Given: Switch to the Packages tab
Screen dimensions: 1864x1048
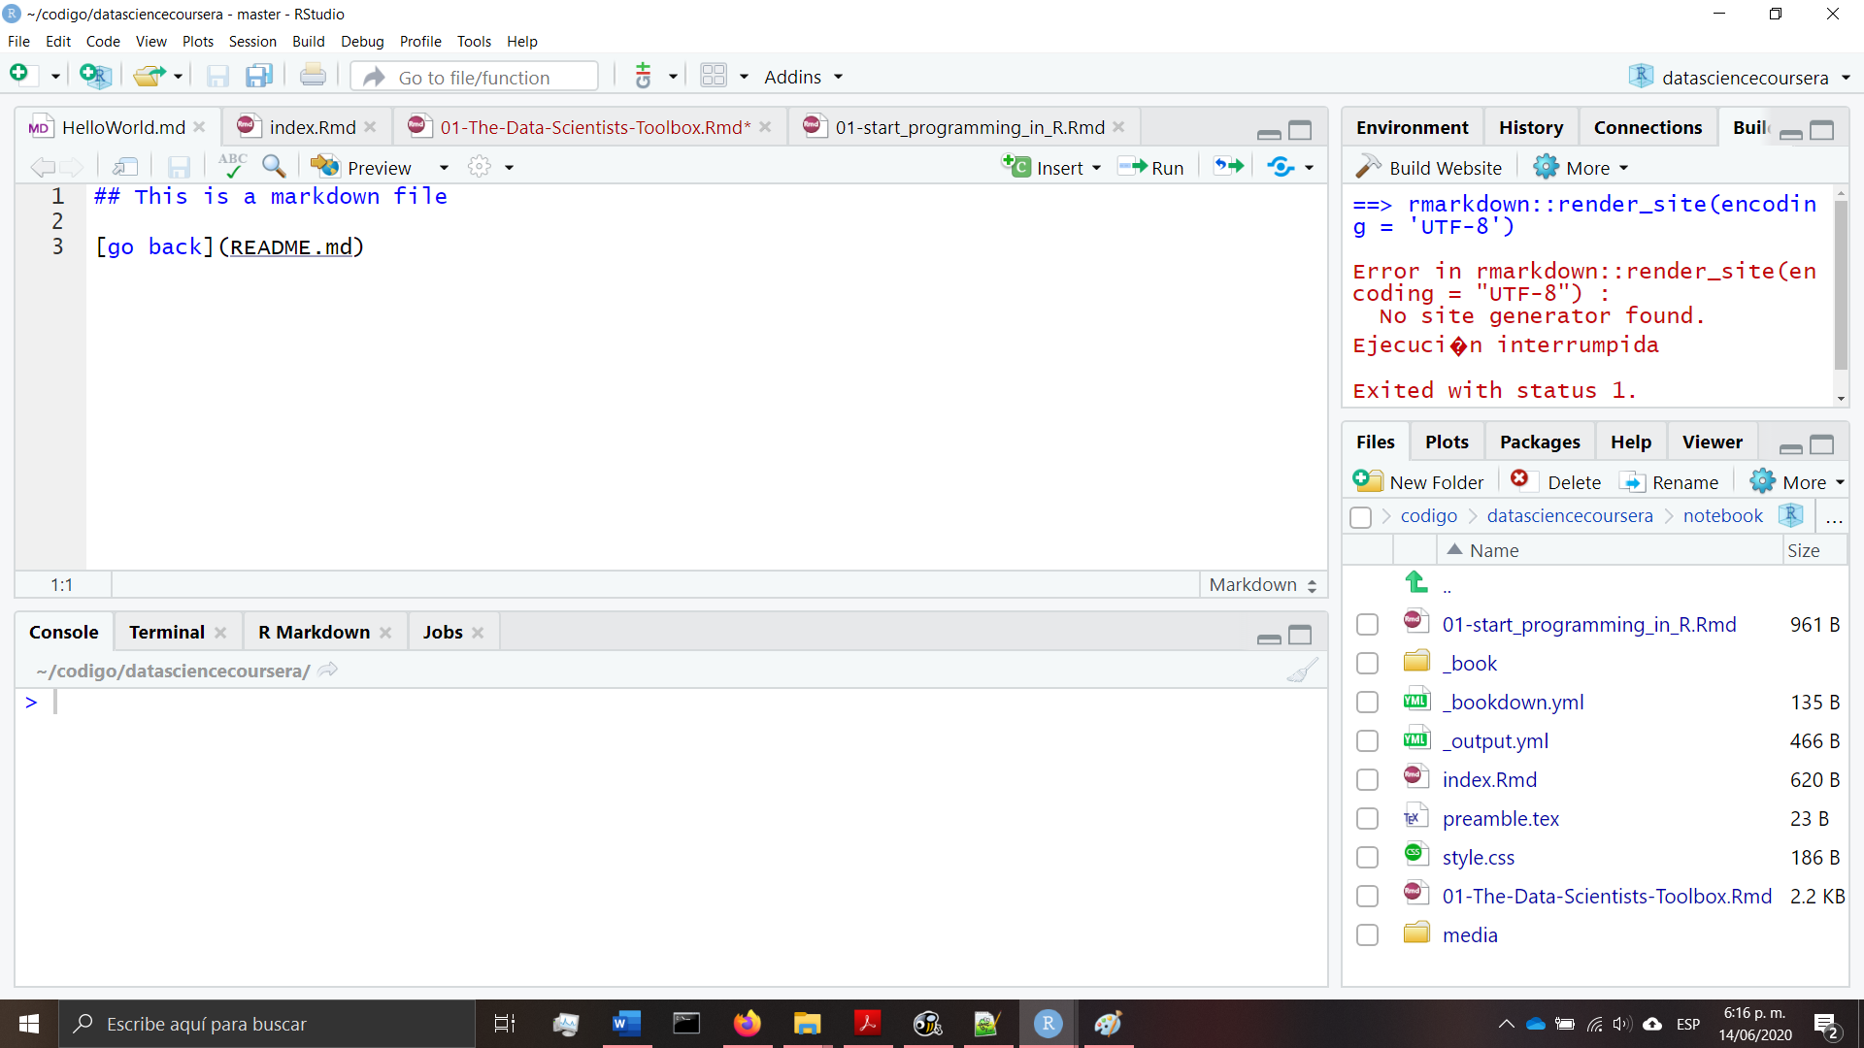Looking at the screenshot, I should click(1540, 442).
